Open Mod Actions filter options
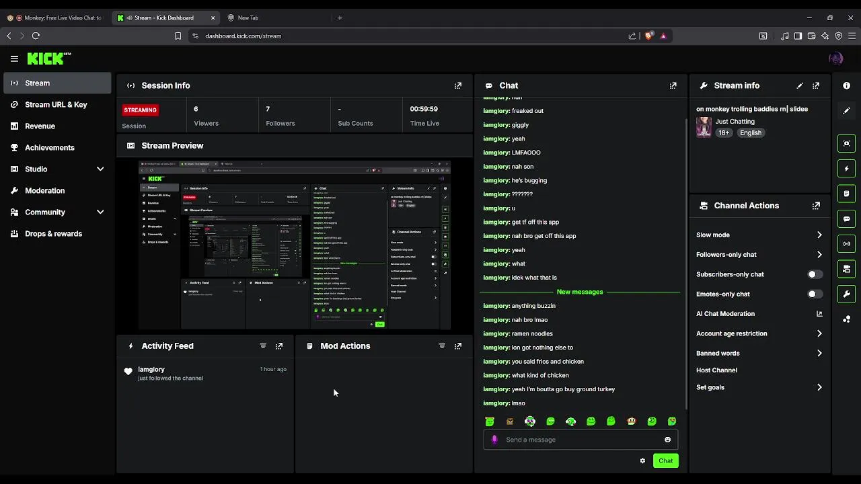The image size is (861, 484). (x=442, y=346)
